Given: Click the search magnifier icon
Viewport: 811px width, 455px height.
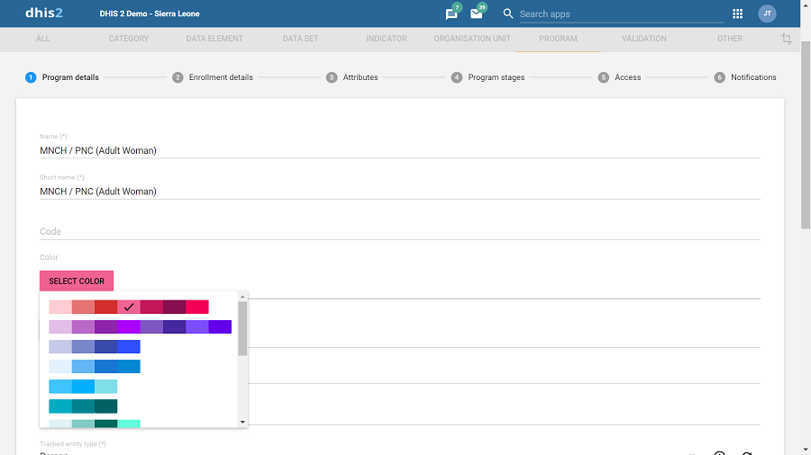Looking at the screenshot, I should (x=508, y=13).
